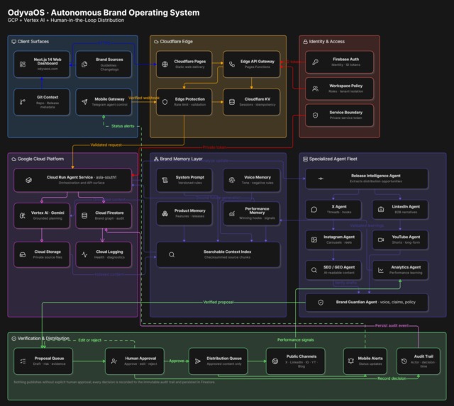
Task: Click the X Agent speech bubble icon
Action: 314,209
